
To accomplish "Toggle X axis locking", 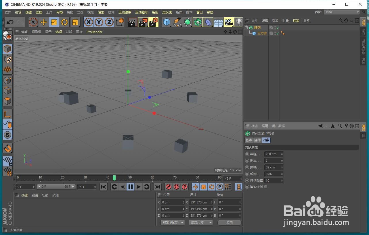I will 89,22.
